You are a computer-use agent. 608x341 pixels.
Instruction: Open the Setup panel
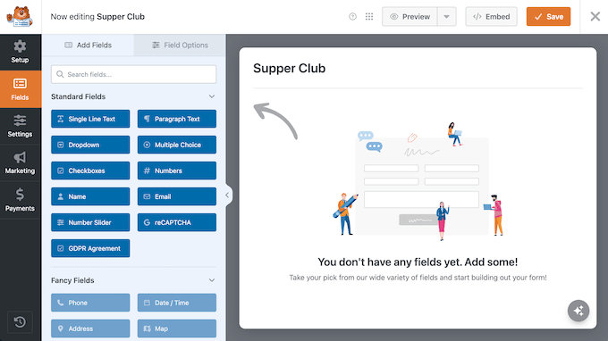(21, 52)
